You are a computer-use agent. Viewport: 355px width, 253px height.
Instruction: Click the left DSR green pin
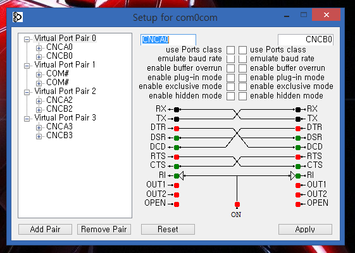(x=177, y=138)
